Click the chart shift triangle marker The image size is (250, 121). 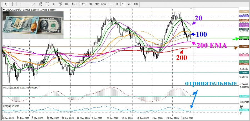click(x=191, y=8)
